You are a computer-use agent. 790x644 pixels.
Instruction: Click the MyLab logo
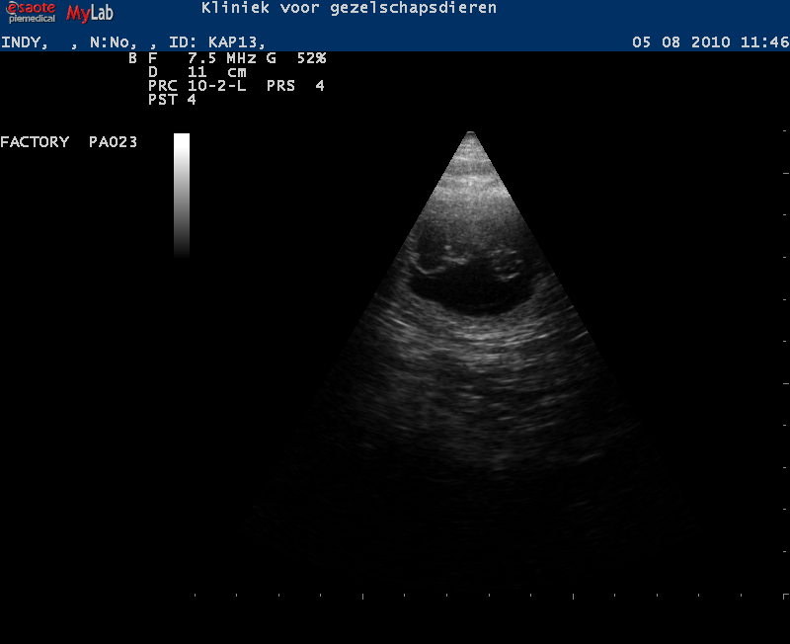(x=90, y=13)
